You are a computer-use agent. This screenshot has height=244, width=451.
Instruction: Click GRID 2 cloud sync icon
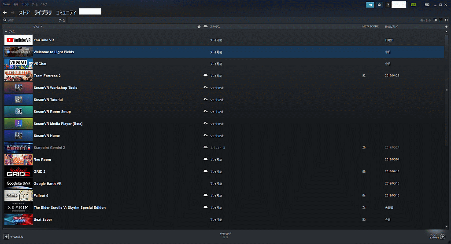[x=205, y=171]
